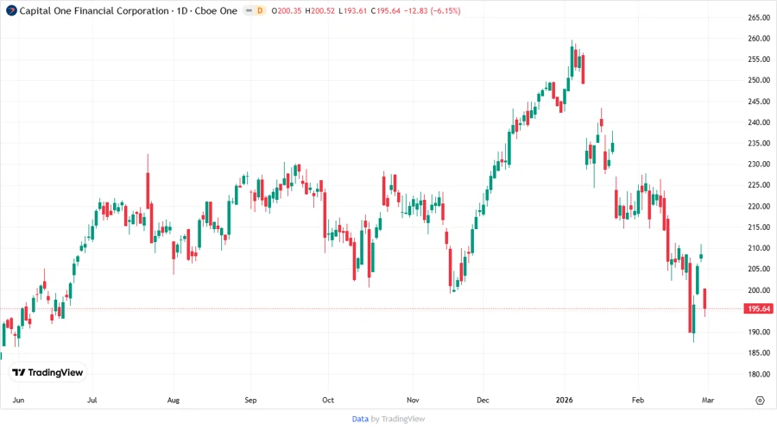Select the Jul label on time axis
777x429 pixels.
tap(92, 400)
